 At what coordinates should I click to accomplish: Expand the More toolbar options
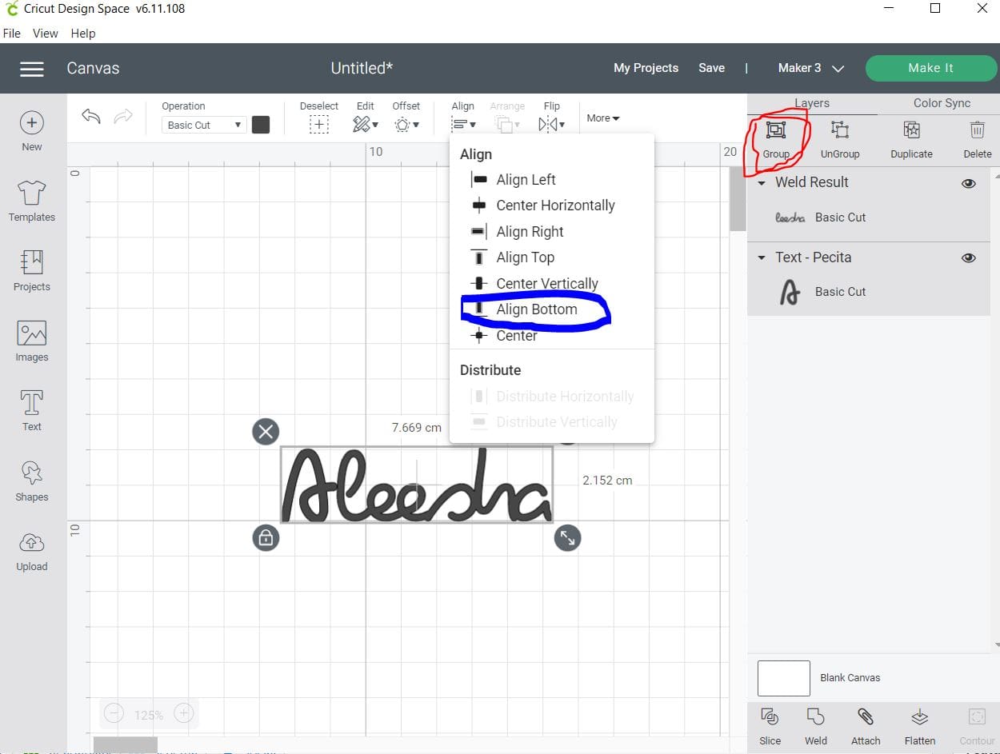point(602,118)
